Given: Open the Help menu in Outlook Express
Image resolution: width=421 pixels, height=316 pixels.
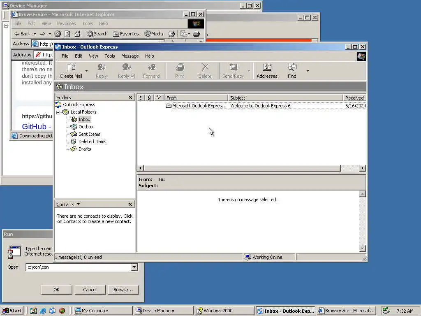Looking at the screenshot, I should pos(150,56).
